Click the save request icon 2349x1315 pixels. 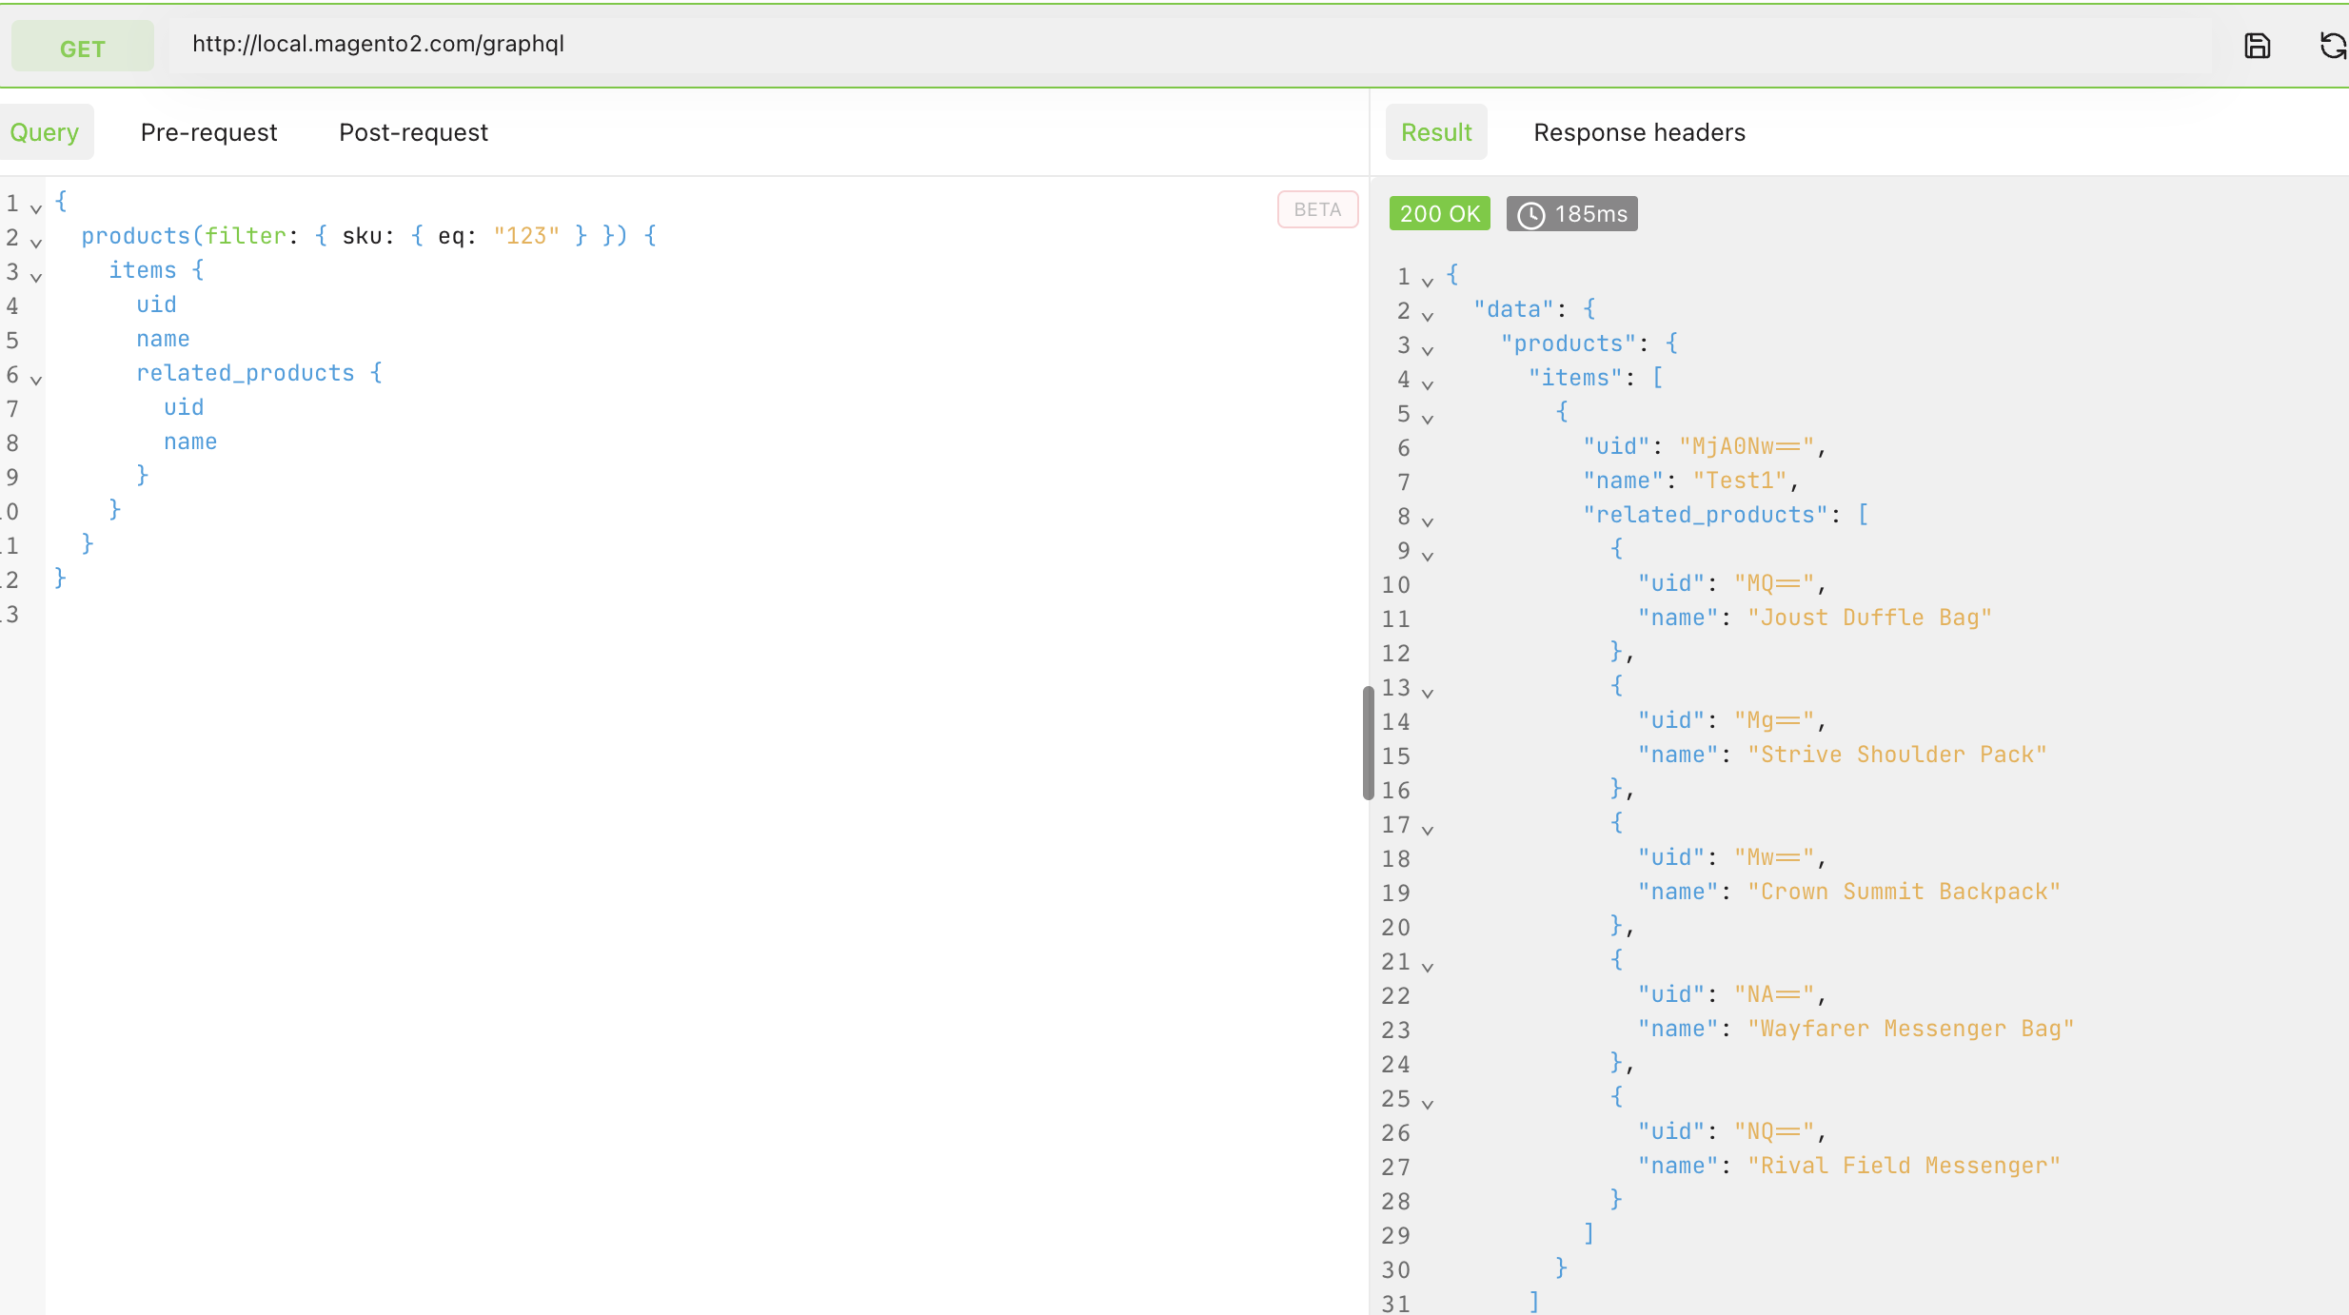pyautogui.click(x=2257, y=46)
